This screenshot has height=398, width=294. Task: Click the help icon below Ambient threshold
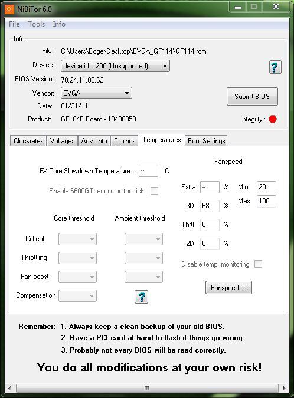coord(141,297)
